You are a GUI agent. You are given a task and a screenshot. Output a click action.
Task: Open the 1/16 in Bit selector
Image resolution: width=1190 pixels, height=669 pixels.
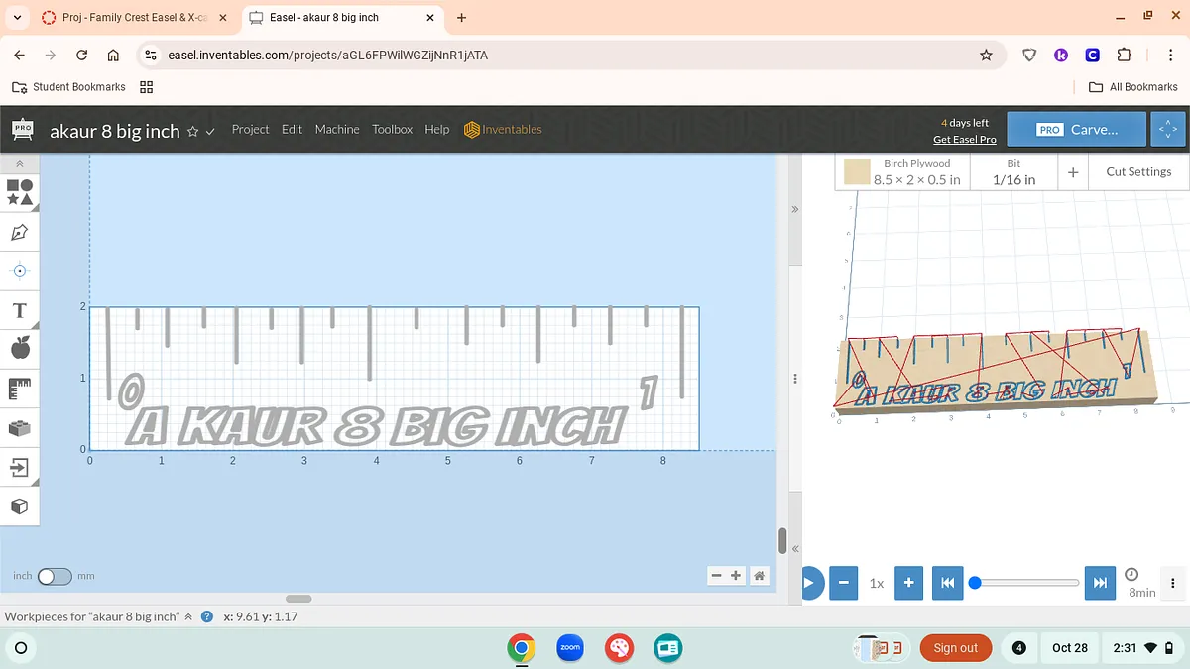pos(1013,171)
